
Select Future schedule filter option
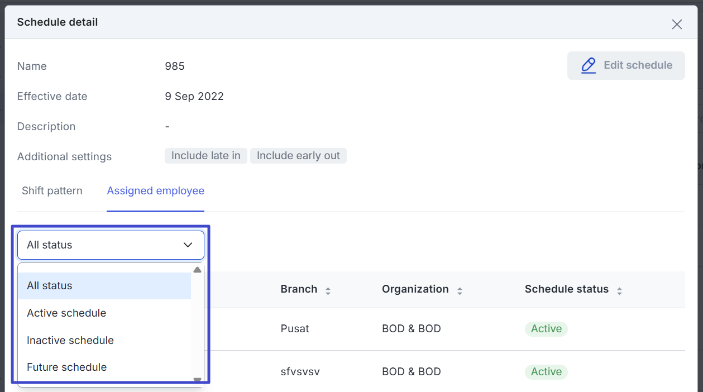[x=67, y=367]
